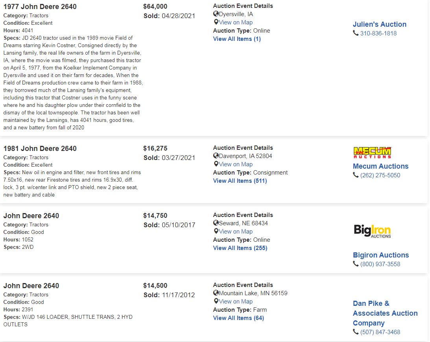Click BigIron Auctions logo
This screenshot has height=342, width=430.
pyautogui.click(x=373, y=231)
